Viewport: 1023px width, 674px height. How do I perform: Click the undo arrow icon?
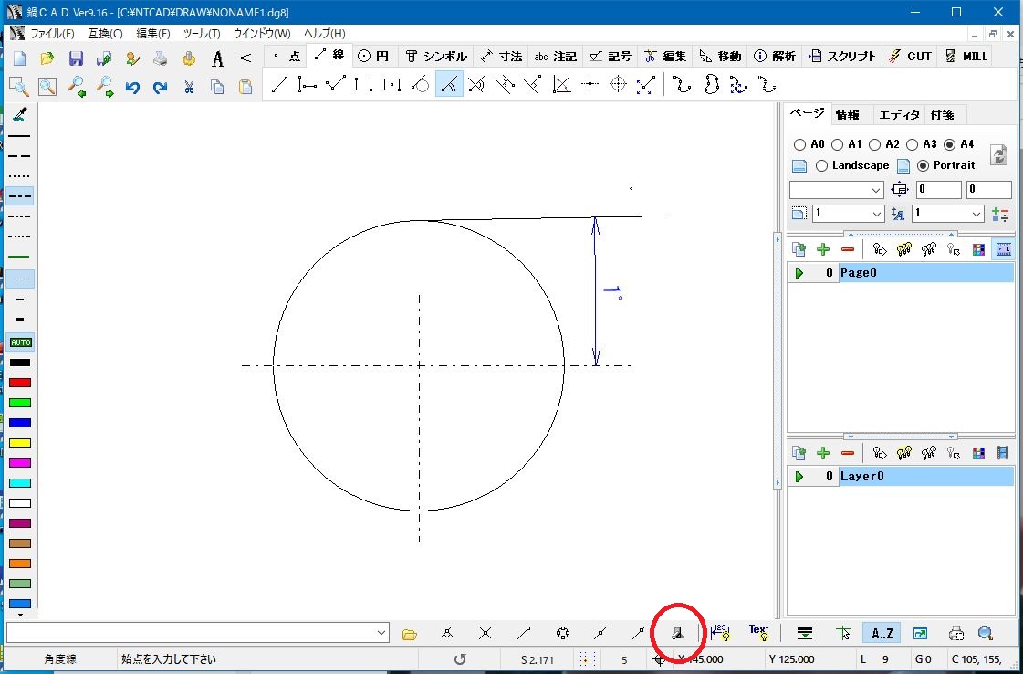[132, 86]
